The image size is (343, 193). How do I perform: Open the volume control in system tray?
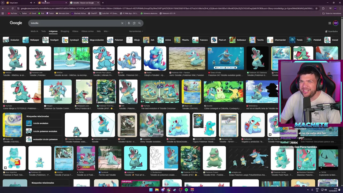pos(326,190)
